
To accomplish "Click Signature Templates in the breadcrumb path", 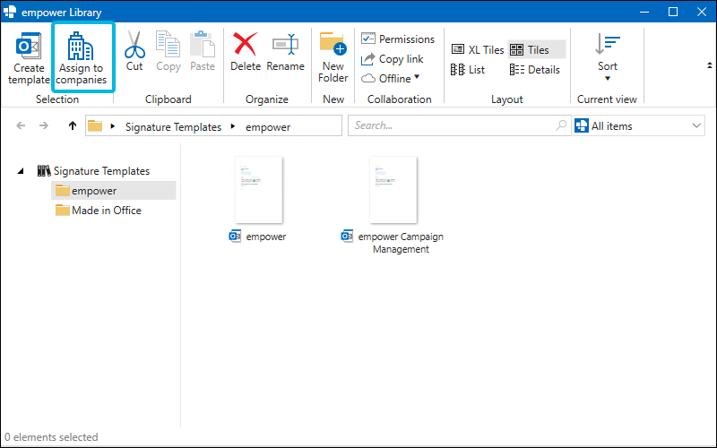I will click(173, 127).
